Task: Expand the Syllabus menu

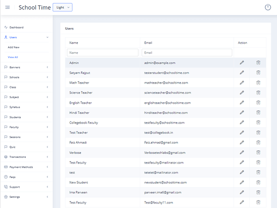Action: [27, 107]
